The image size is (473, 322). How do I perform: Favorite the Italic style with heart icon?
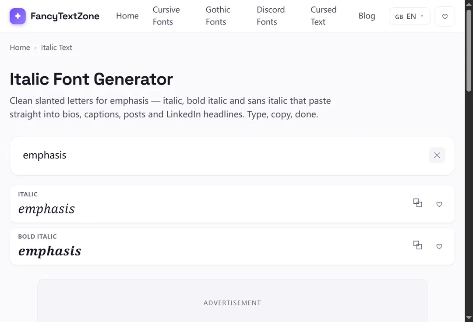pyautogui.click(x=439, y=204)
